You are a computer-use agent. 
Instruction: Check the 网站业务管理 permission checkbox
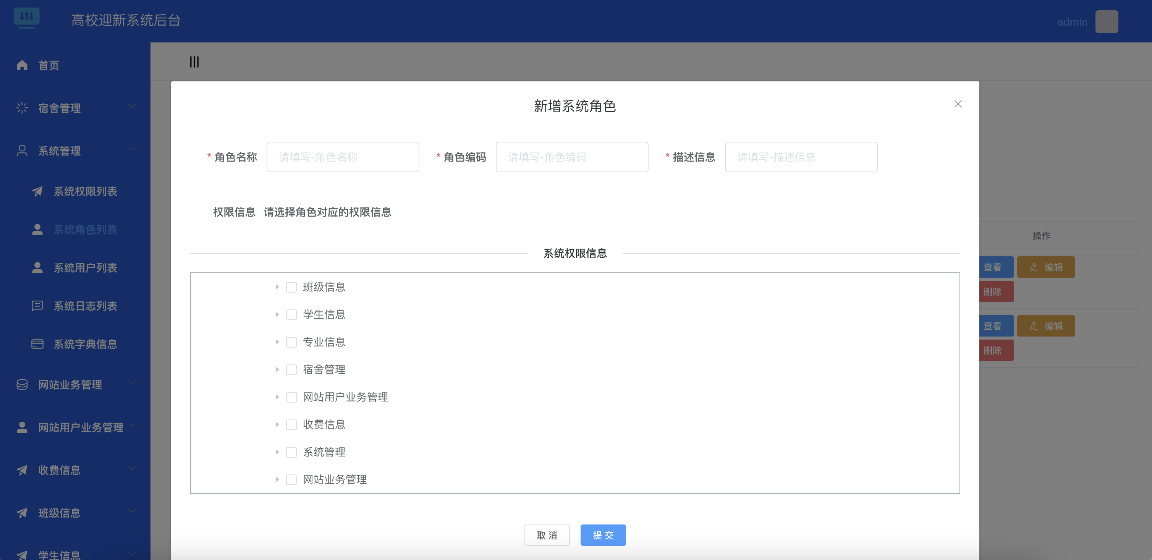[291, 479]
